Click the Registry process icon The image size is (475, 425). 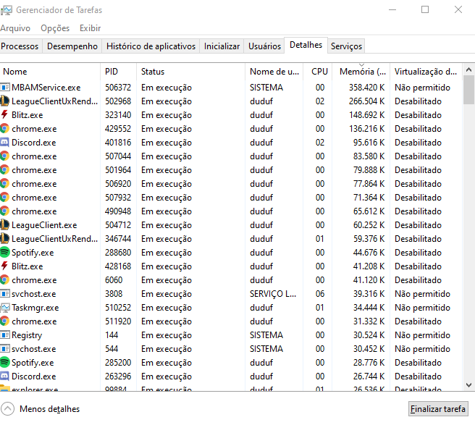pos(5,335)
